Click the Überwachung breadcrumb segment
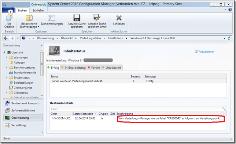This screenshot has width=236, height=144. (x=45, y=38)
